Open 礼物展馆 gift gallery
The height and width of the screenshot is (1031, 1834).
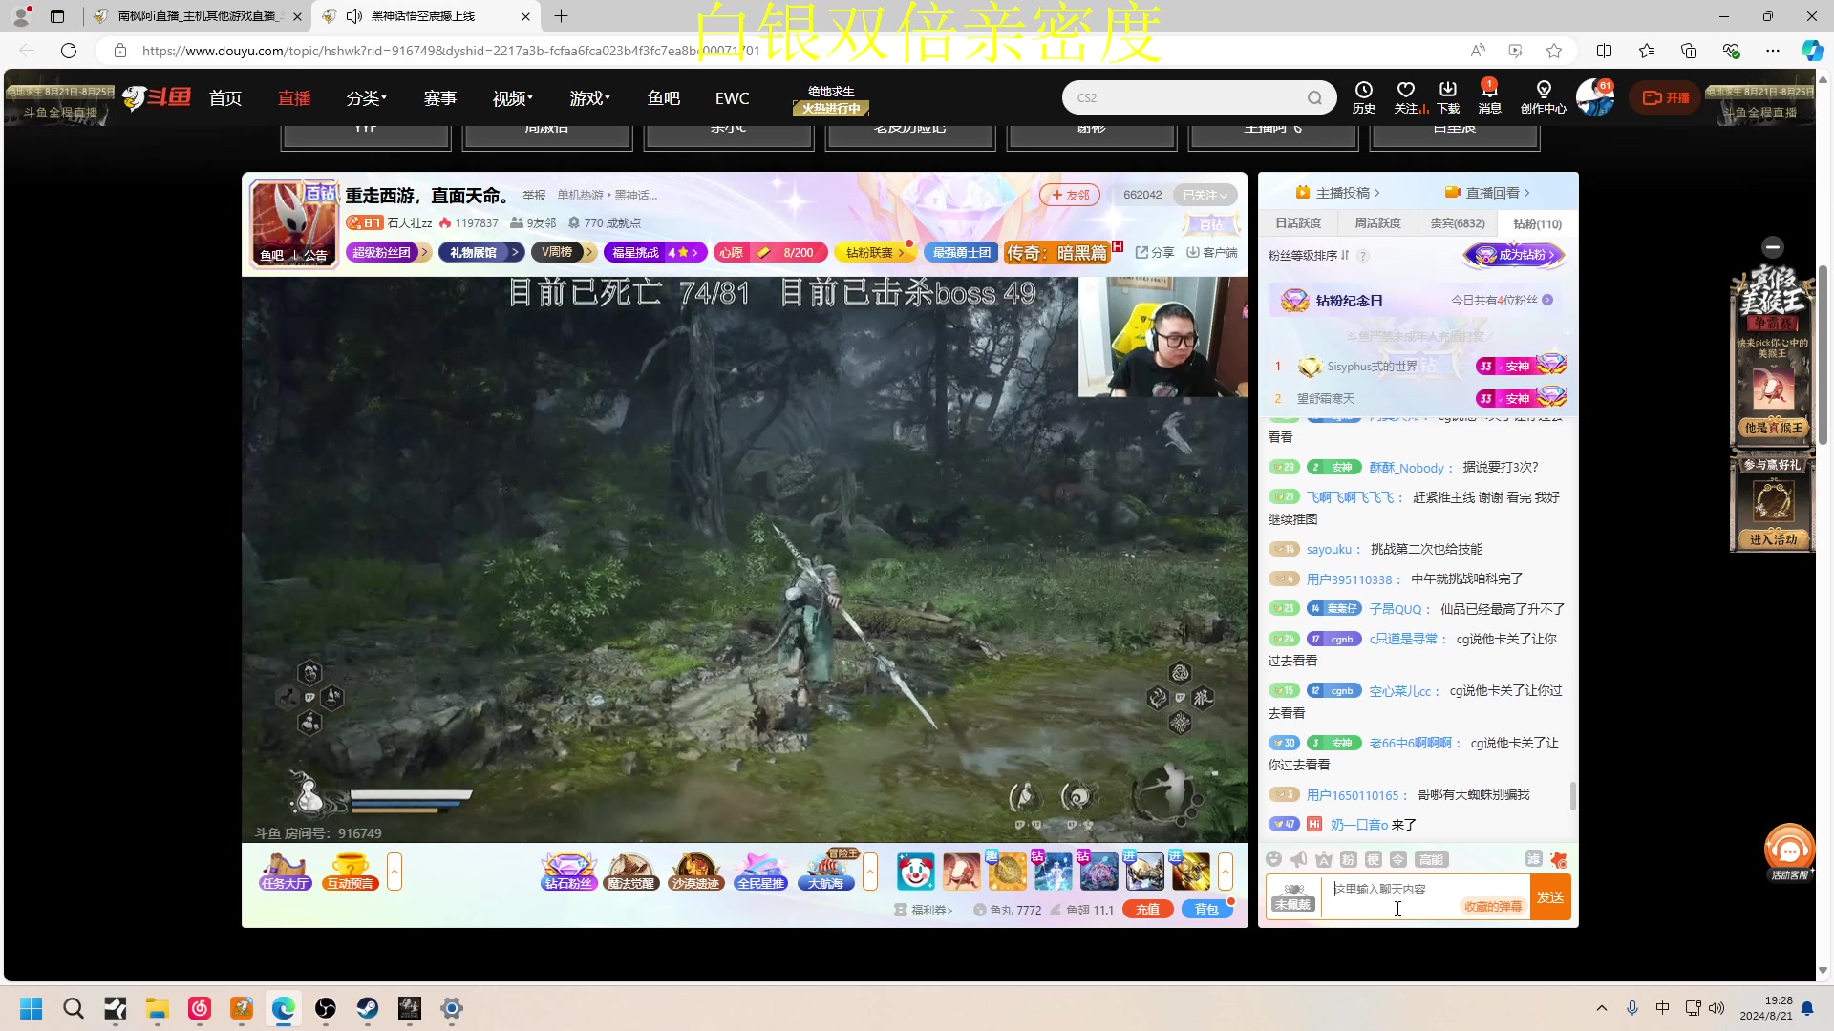pos(482,252)
